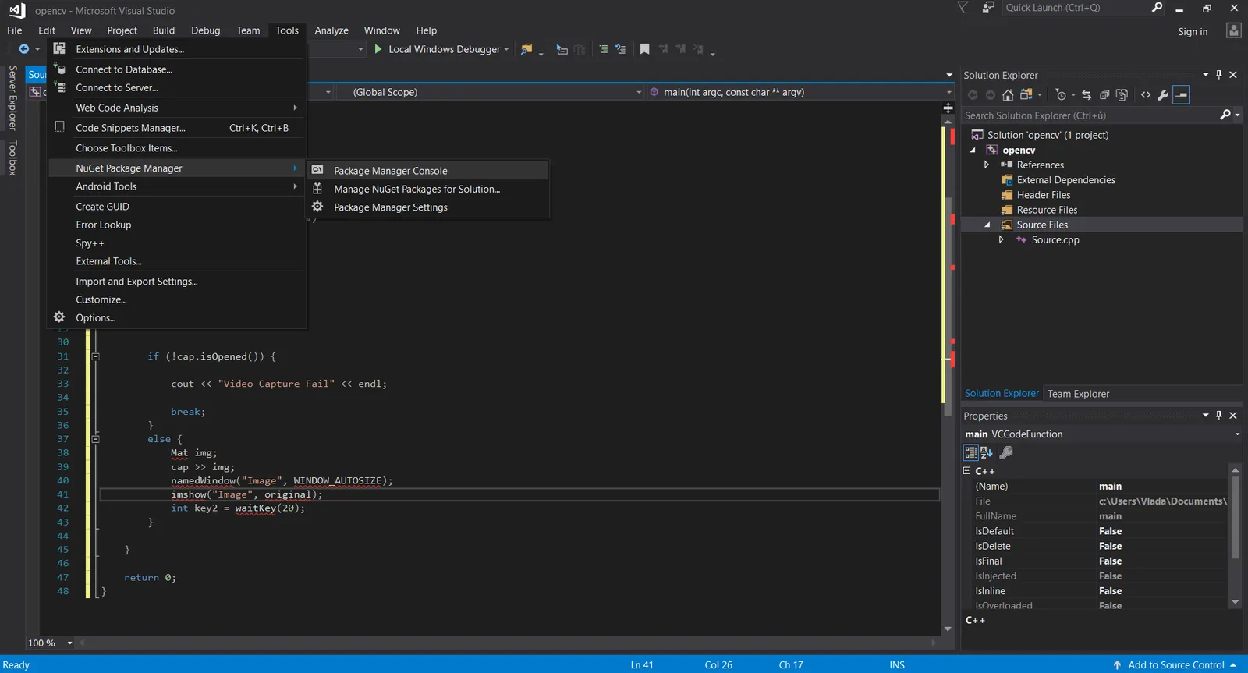Click the Toggle Bookmark flag icon
The height and width of the screenshot is (673, 1248).
pyautogui.click(x=644, y=49)
